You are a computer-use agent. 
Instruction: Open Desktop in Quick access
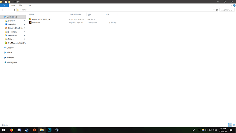[11, 21]
